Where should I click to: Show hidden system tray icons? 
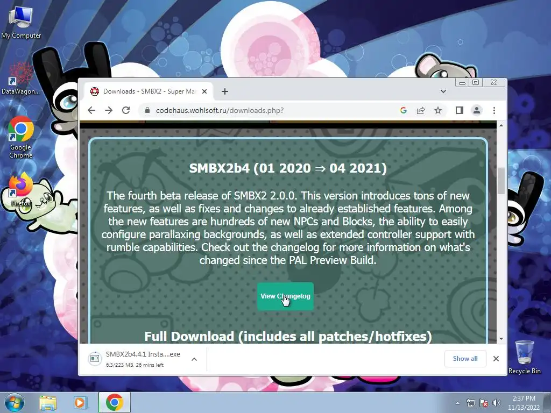pyautogui.click(x=457, y=403)
